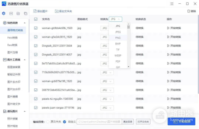Open Raw转换 in the sidebar
Viewport: 199px width, 129px height.
pyautogui.click(x=12, y=45)
